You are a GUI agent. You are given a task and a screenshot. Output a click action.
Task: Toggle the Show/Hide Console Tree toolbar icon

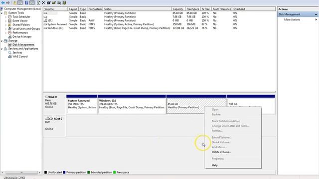pos(20,2)
